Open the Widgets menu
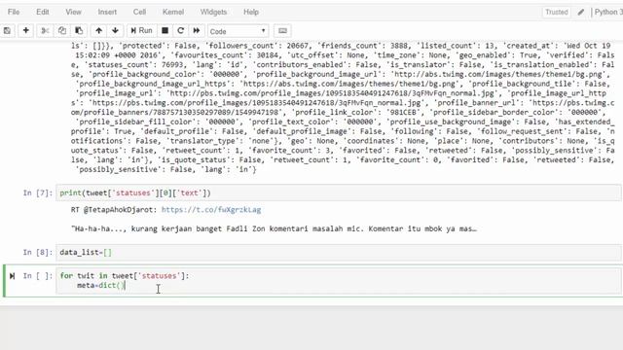 213,12
